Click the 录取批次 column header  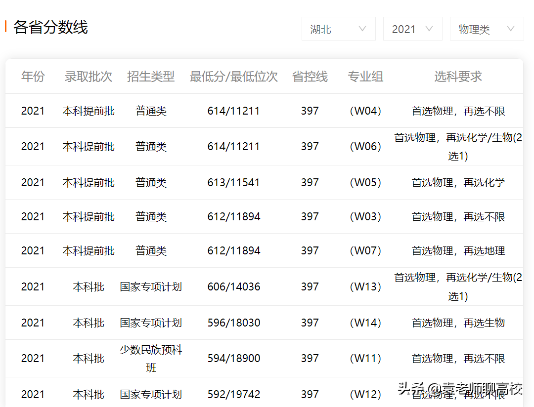point(89,77)
